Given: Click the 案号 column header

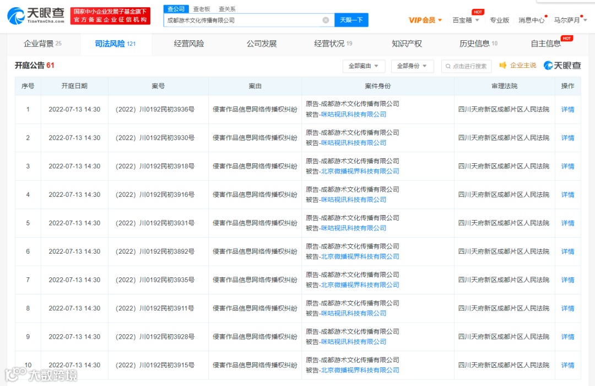Looking at the screenshot, I should [158, 86].
